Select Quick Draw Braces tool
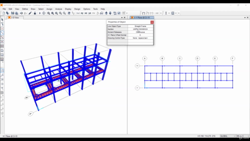Viewport: 250px width, 141px height. 2,42
